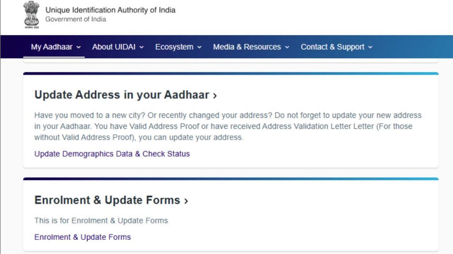Viewport: 453px width, 254px height.
Task: Open Update Demographics Data & Check Status link
Action: pos(112,154)
